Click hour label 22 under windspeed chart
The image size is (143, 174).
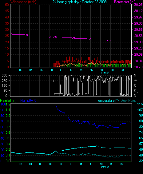(x=122, y=70)
